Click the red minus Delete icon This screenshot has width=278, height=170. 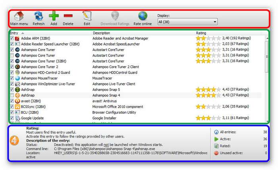click(x=68, y=16)
